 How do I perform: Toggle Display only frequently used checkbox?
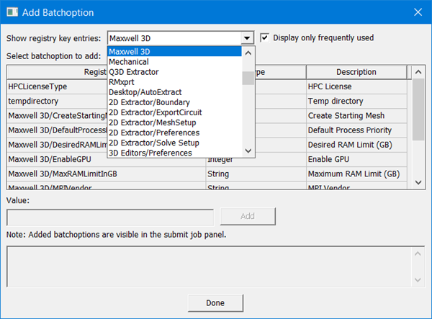(264, 37)
